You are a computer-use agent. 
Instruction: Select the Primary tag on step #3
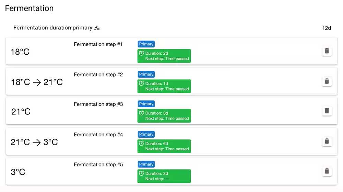(x=146, y=104)
